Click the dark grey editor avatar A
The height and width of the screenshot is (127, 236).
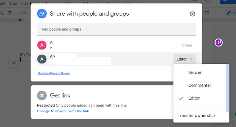[x=42, y=59]
